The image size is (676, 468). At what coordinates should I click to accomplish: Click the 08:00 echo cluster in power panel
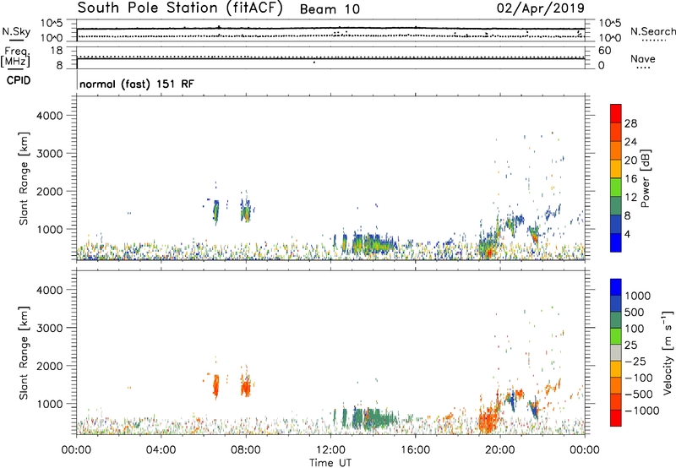[246, 211]
